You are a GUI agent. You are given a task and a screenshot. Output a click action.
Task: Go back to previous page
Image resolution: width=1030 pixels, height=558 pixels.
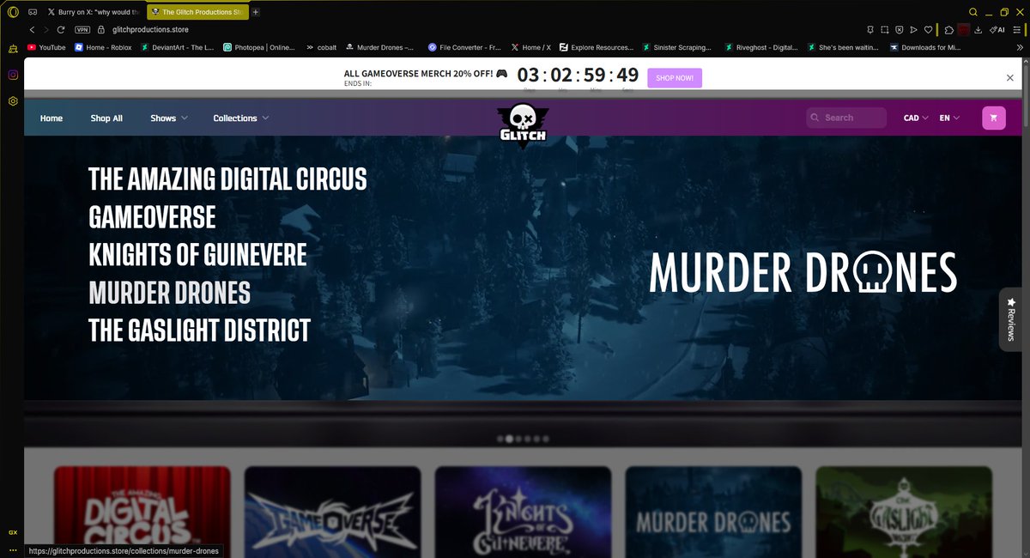click(33, 29)
